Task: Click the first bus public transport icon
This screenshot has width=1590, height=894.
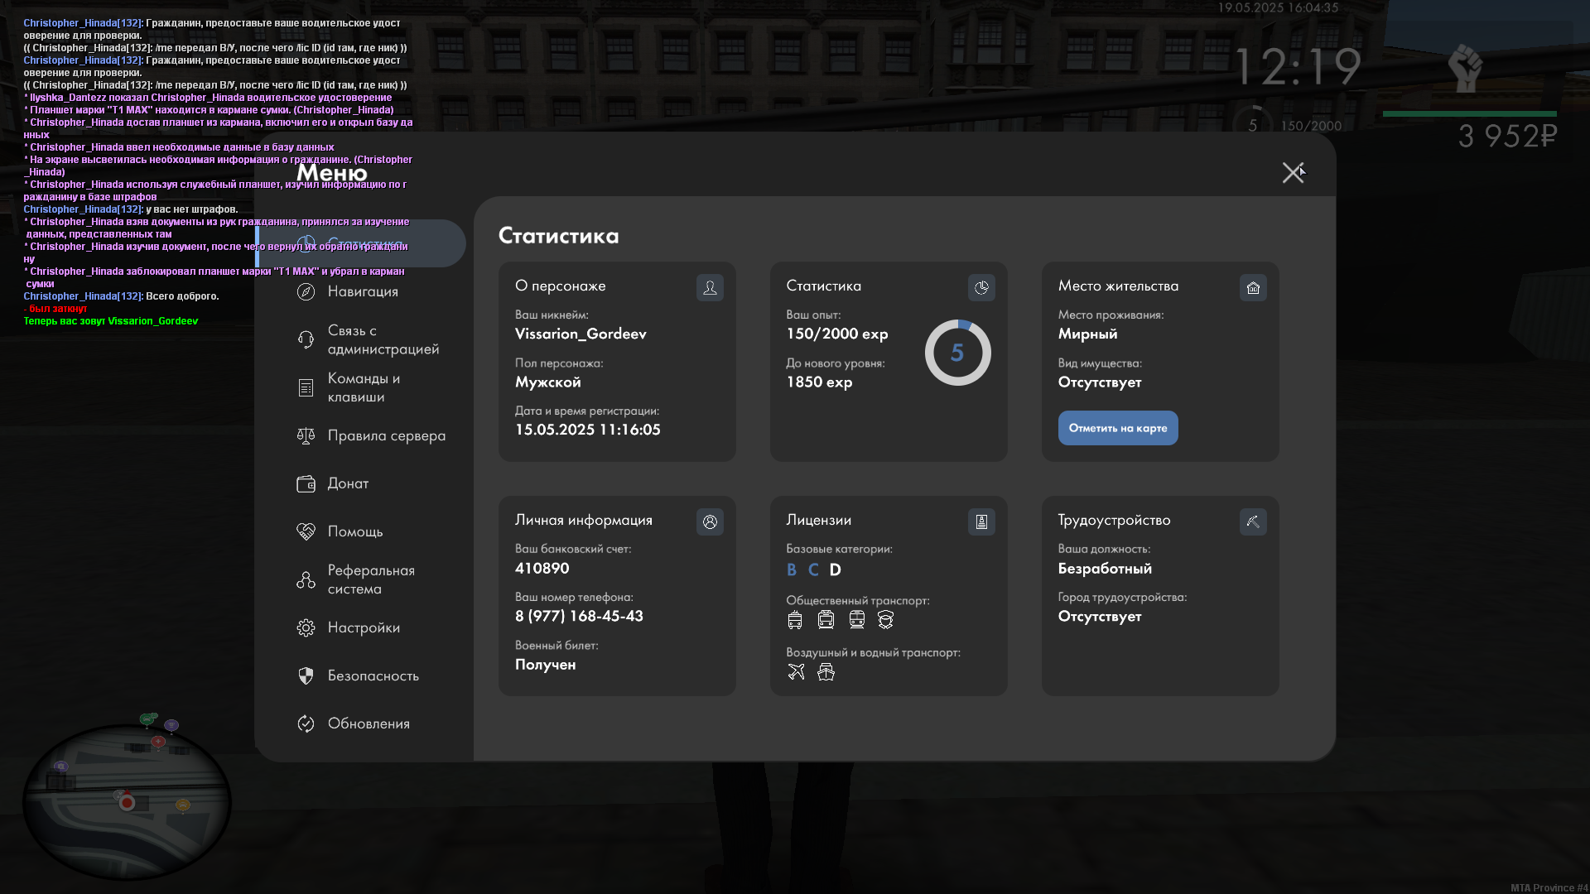Action: coord(795,620)
